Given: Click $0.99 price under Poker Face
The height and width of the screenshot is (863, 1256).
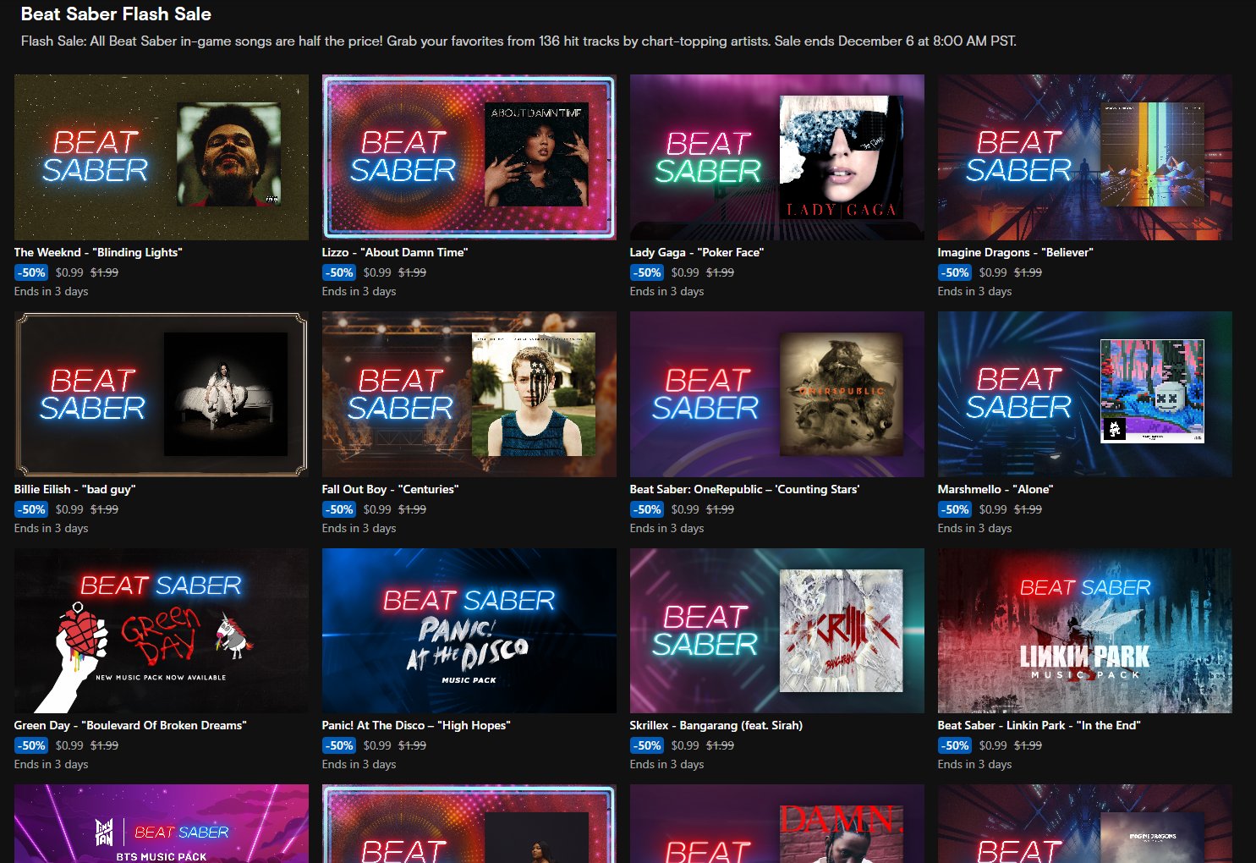Looking at the screenshot, I should pyautogui.click(x=685, y=272).
